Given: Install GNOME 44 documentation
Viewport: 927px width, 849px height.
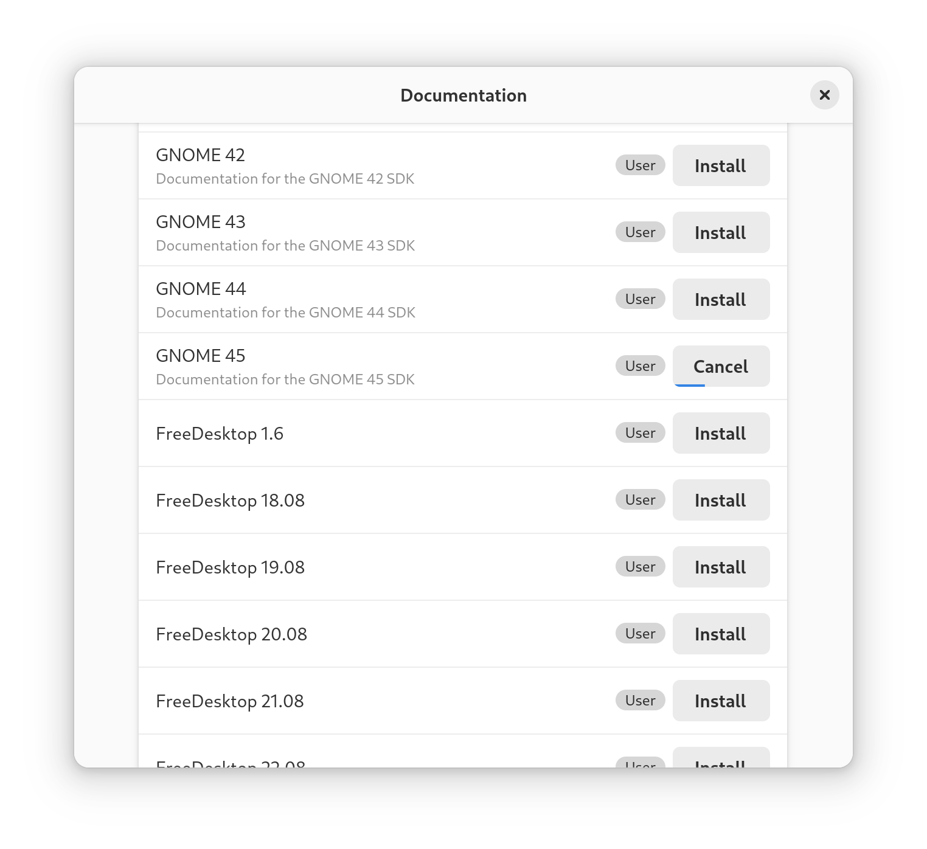Looking at the screenshot, I should tap(721, 299).
